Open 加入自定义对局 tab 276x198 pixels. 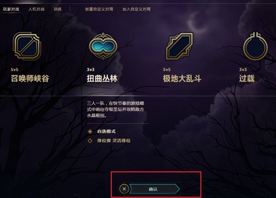click(x=137, y=9)
